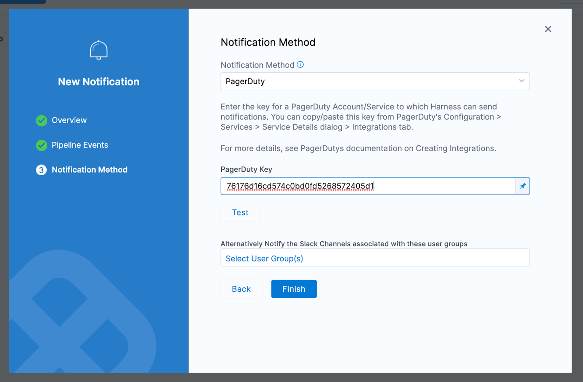This screenshot has height=382, width=583.
Task: Go back using the Back button
Action: pyautogui.click(x=241, y=289)
